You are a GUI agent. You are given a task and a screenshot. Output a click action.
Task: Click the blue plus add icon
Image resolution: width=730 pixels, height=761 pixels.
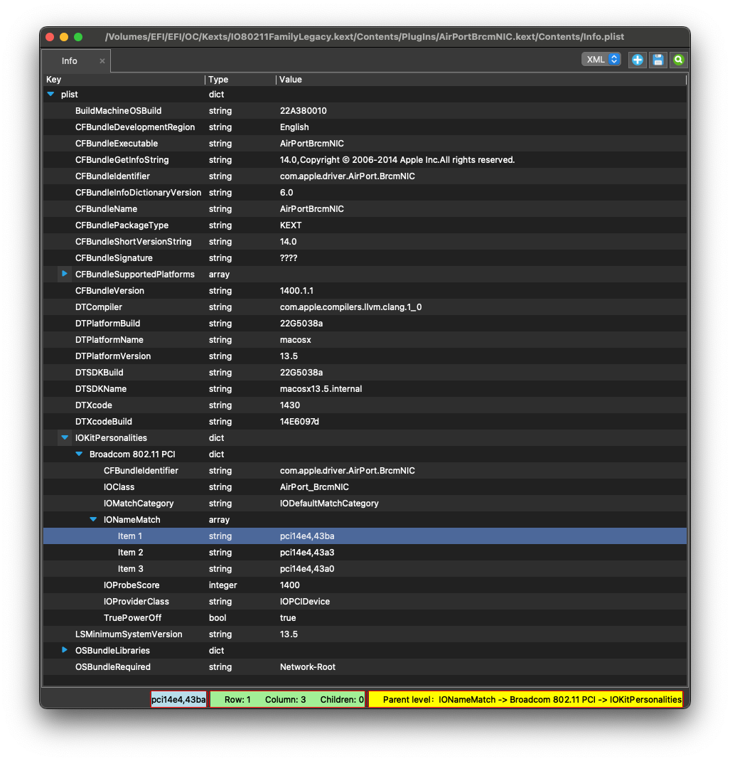(x=638, y=60)
